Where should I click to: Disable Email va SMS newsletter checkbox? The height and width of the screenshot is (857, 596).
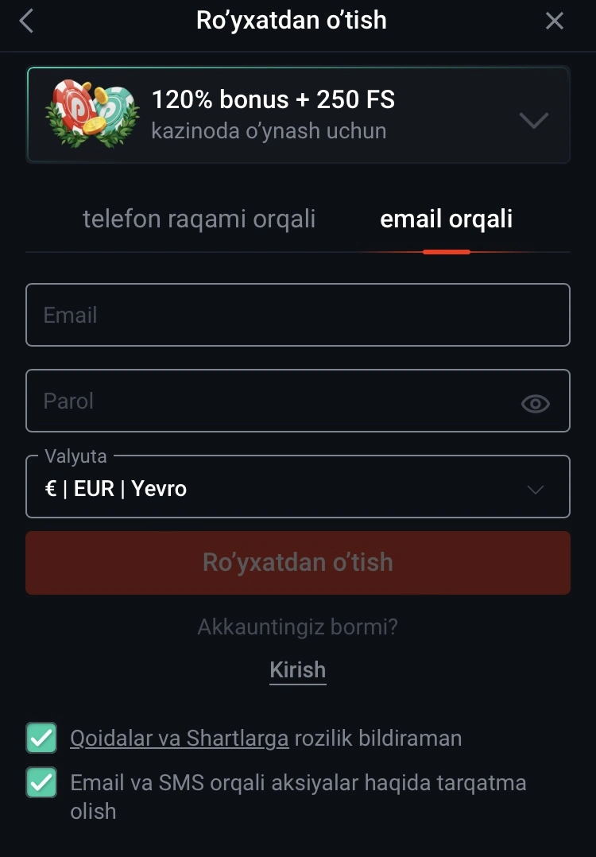[x=41, y=782]
